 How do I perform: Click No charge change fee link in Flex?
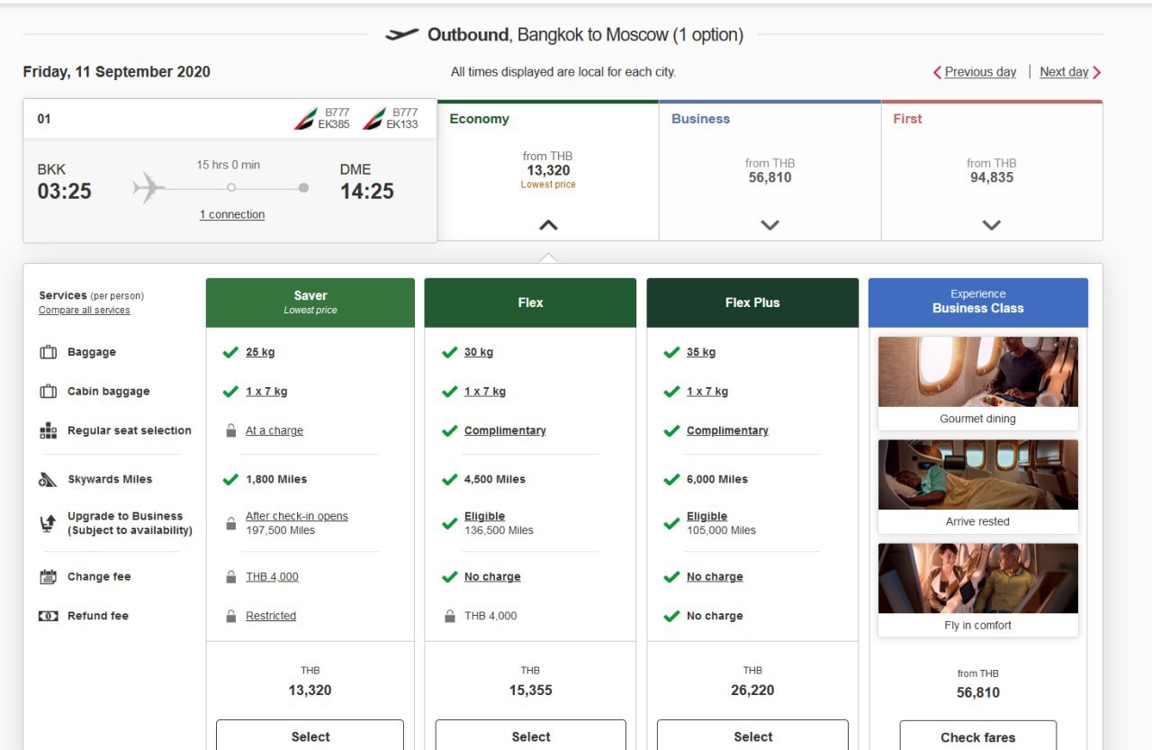pyautogui.click(x=492, y=576)
